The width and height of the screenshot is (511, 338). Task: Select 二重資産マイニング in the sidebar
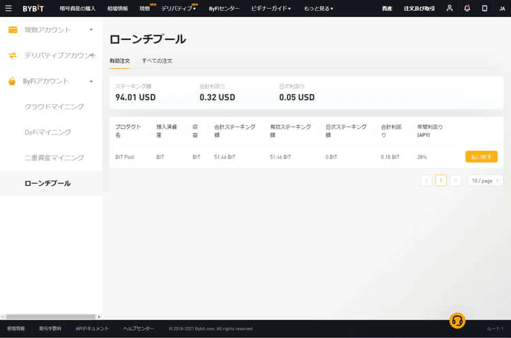click(x=55, y=157)
